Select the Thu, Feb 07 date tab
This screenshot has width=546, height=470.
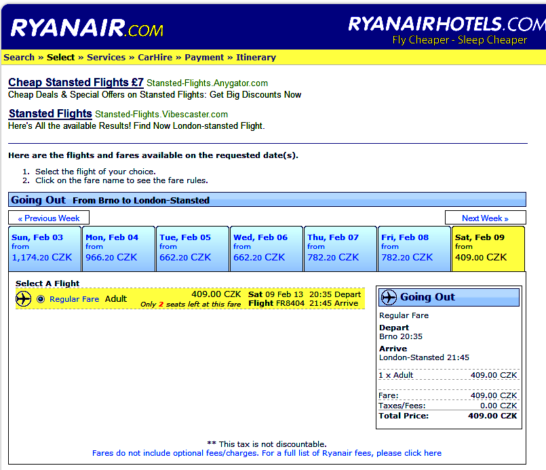coord(340,249)
